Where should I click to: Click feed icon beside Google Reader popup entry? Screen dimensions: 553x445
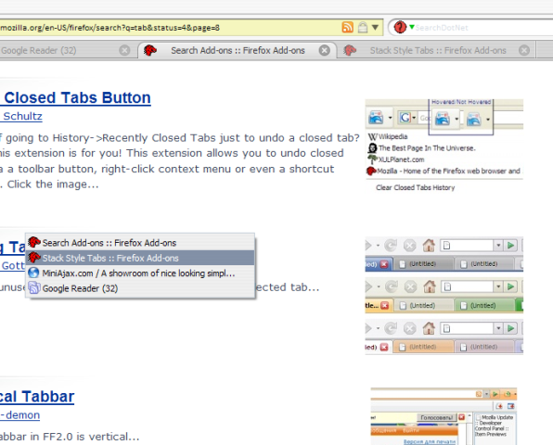point(33,287)
